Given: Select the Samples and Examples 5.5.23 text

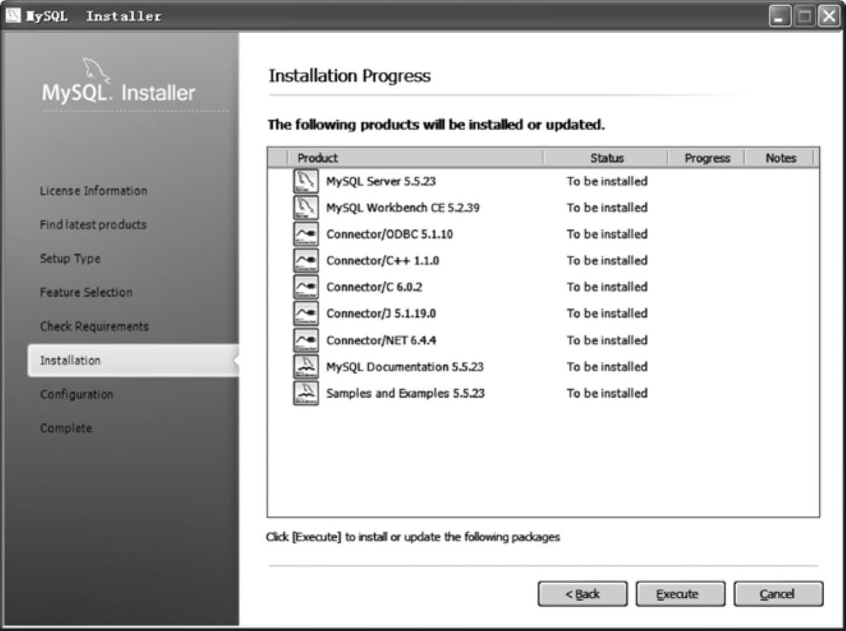Looking at the screenshot, I should point(405,393).
